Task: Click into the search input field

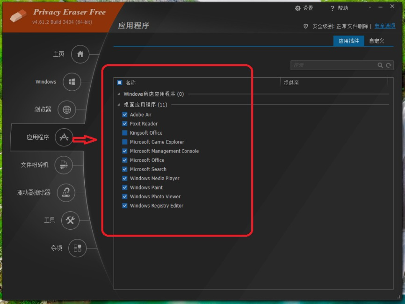Action: click(334, 65)
